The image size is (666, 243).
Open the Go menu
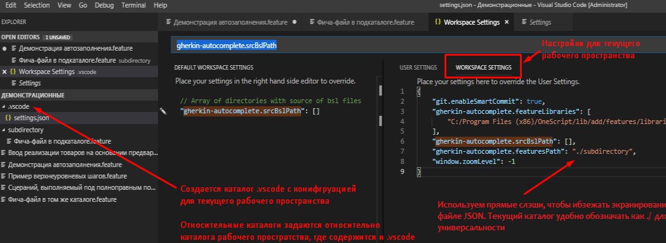click(83, 6)
